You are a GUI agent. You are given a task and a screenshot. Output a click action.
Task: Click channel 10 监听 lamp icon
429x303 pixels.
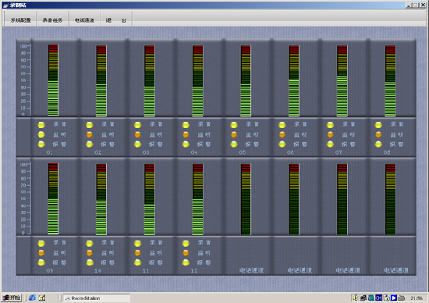point(90,253)
